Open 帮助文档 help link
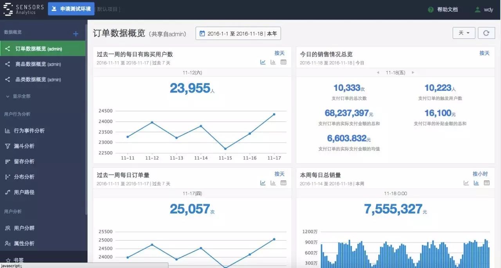Screen dimensions: 501x268 447,9
